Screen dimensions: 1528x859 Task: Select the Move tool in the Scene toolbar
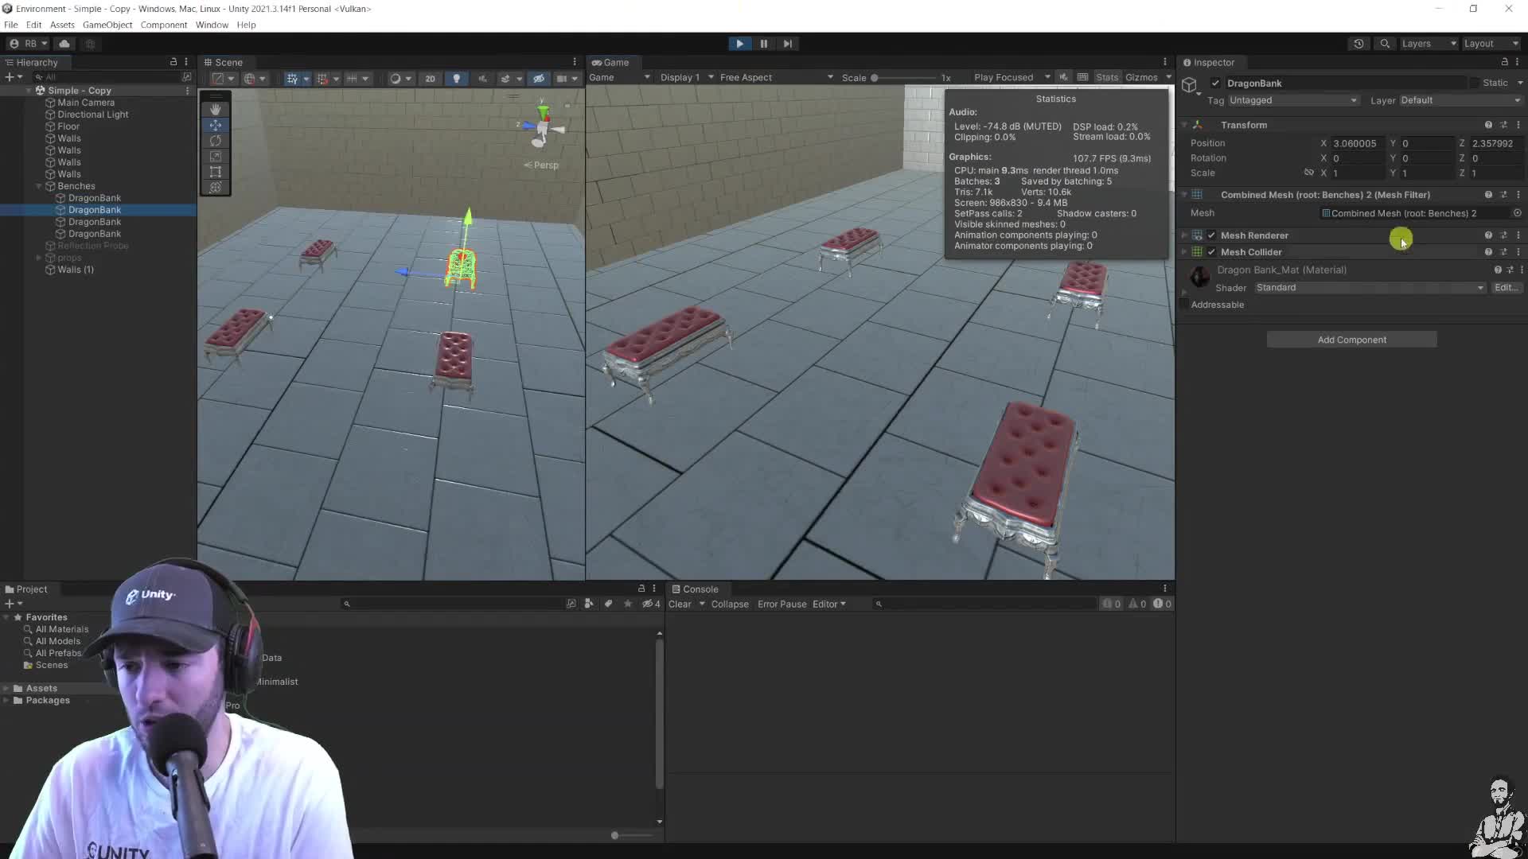216,125
